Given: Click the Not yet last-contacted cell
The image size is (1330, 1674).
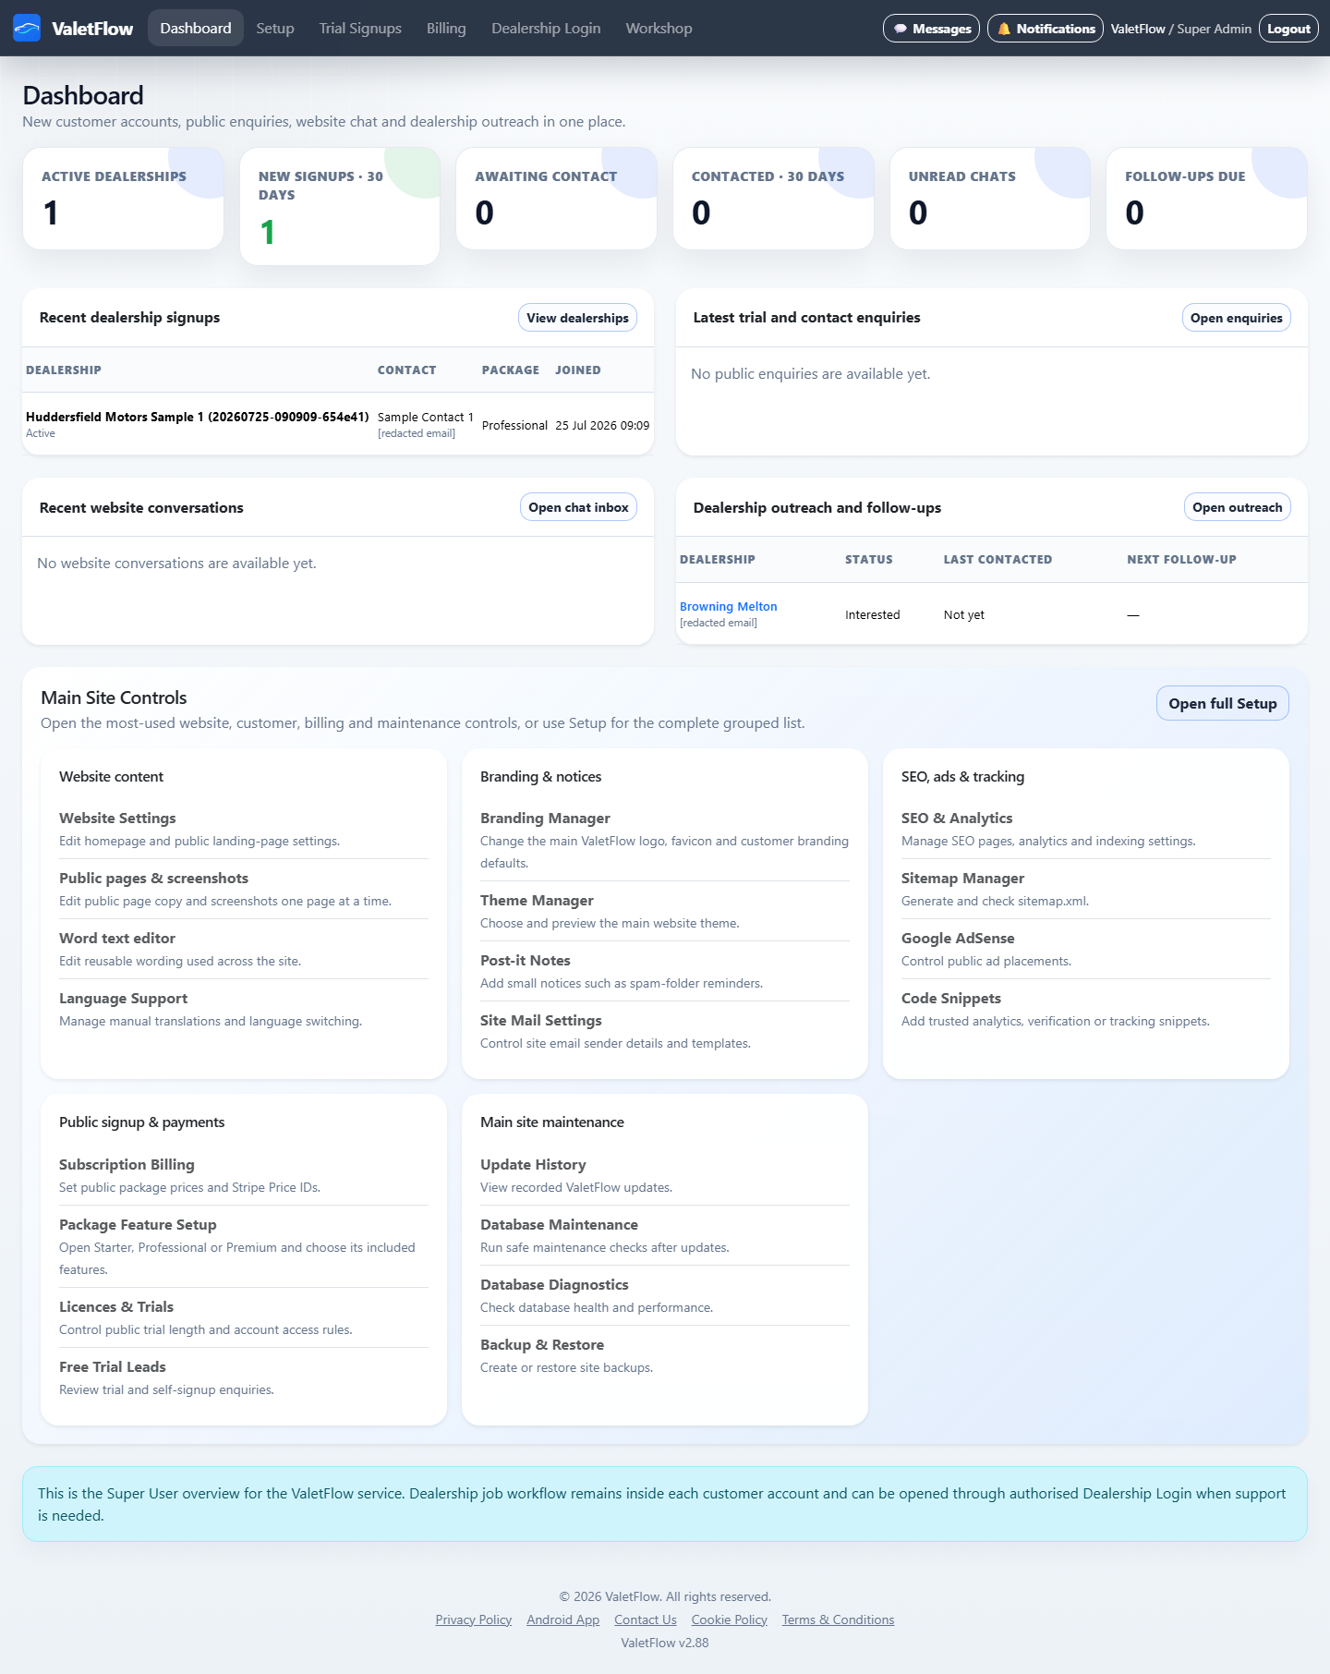Looking at the screenshot, I should point(964,615).
